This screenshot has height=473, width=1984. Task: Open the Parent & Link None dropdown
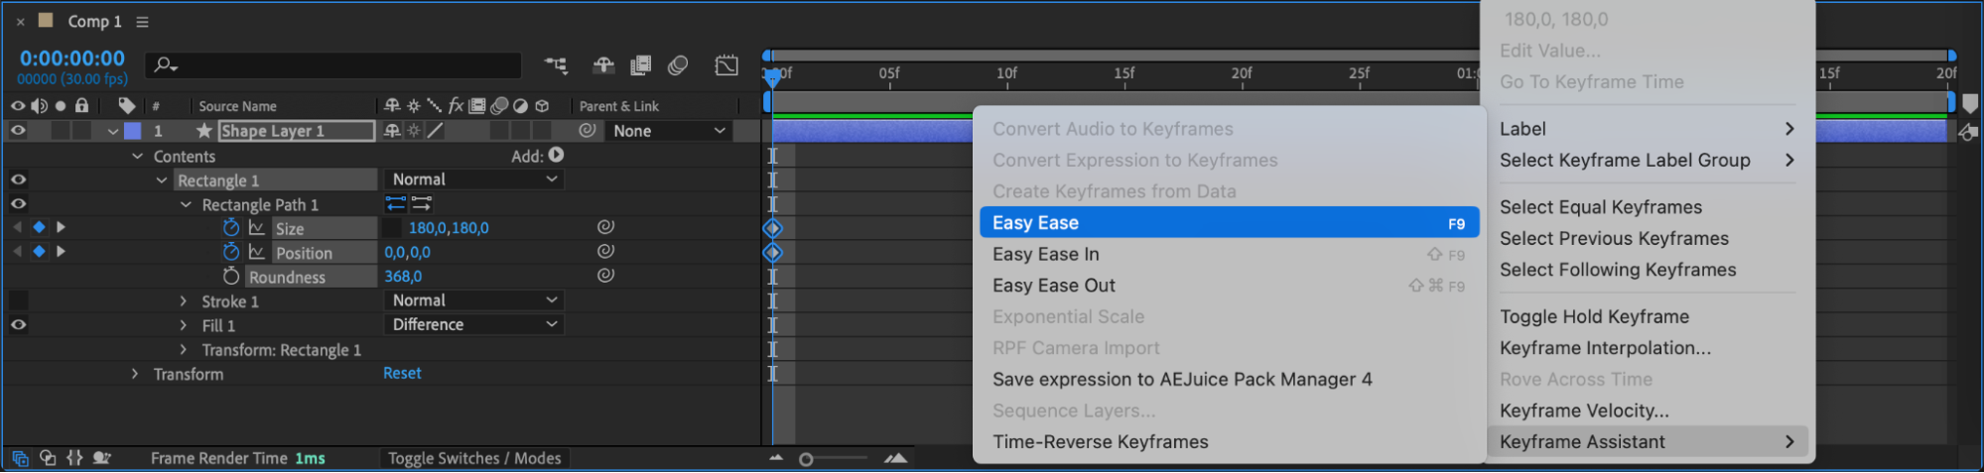click(668, 131)
